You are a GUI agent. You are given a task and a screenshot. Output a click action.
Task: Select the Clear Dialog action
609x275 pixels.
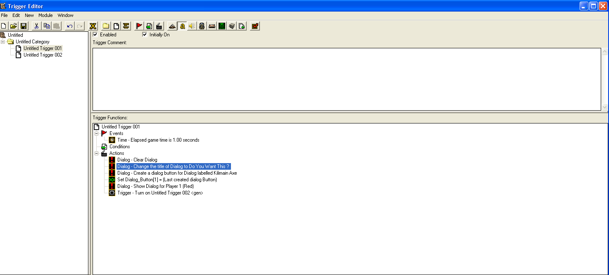pyautogui.click(x=137, y=160)
